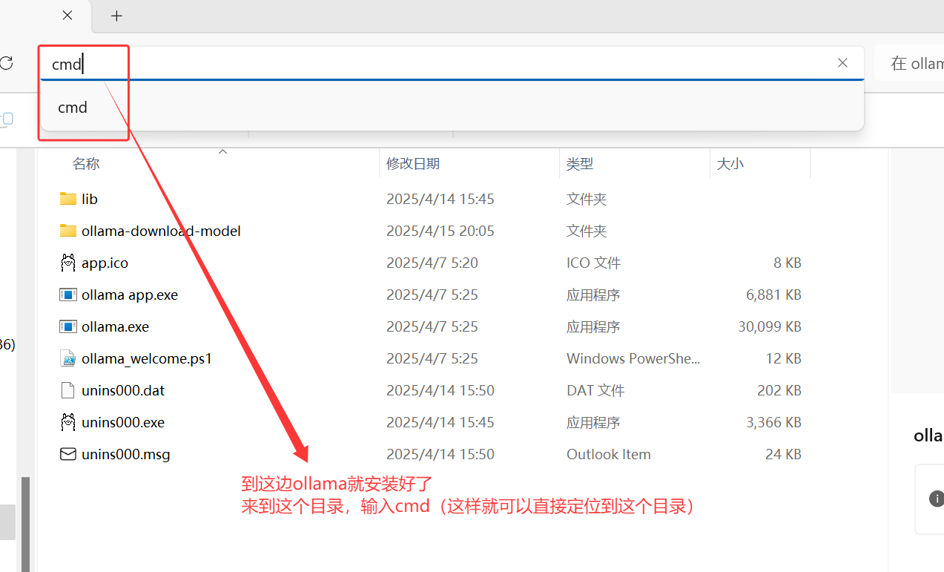Viewport: 944px width, 572px height.
Task: Click the DAT 文件 type cell
Action: (x=595, y=390)
